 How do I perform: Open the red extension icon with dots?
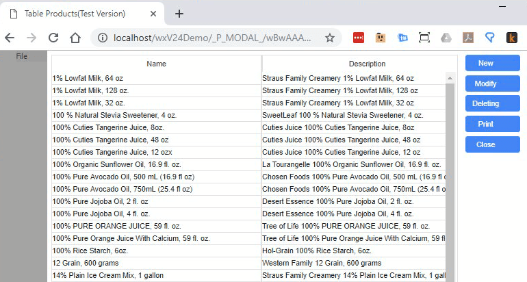click(359, 38)
